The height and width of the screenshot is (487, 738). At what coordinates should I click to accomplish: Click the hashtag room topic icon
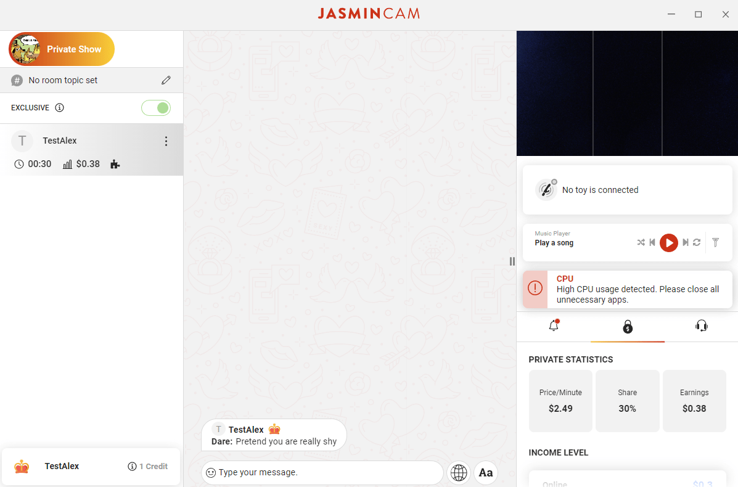17,81
